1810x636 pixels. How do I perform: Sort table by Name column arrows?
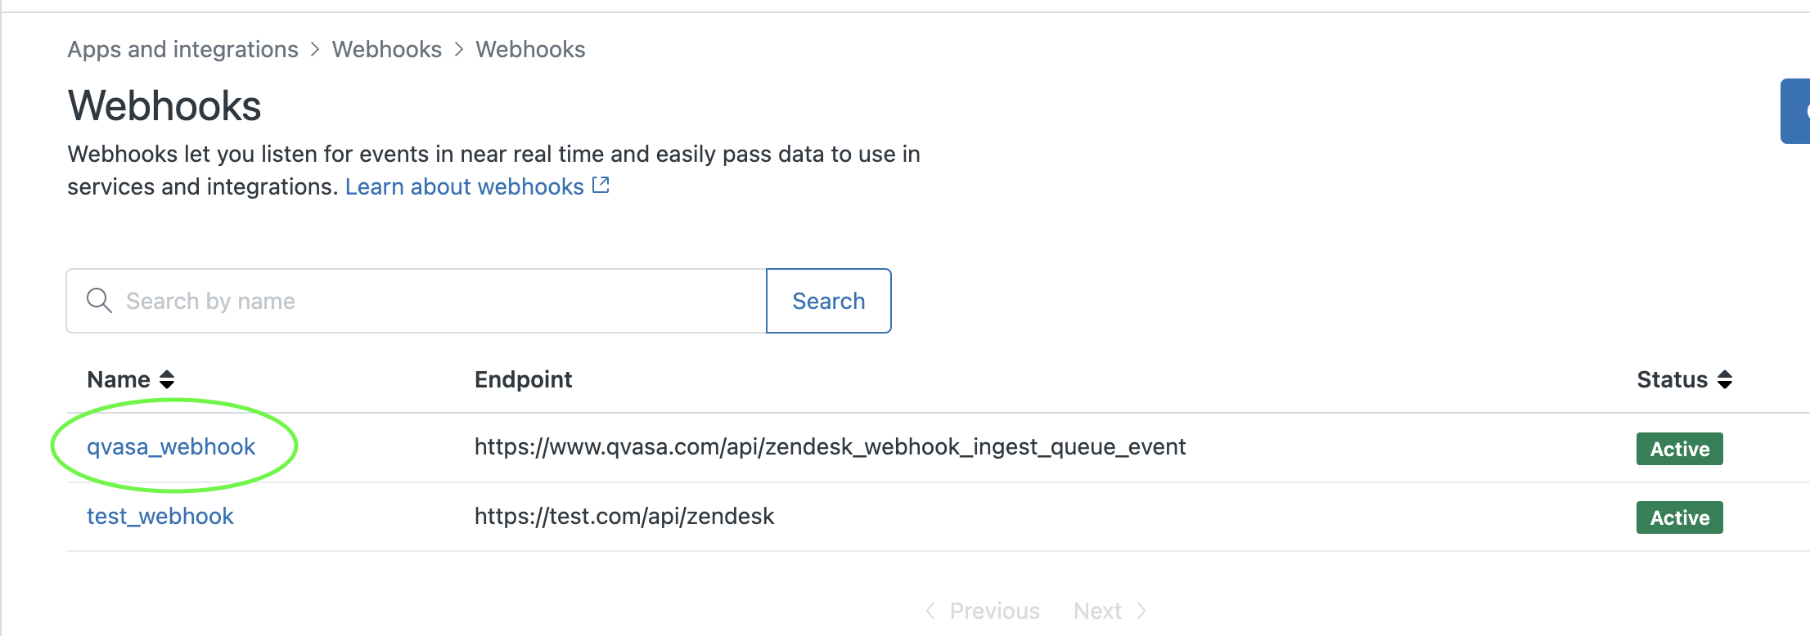tap(167, 379)
